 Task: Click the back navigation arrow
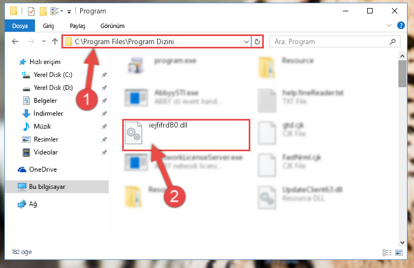[15, 41]
